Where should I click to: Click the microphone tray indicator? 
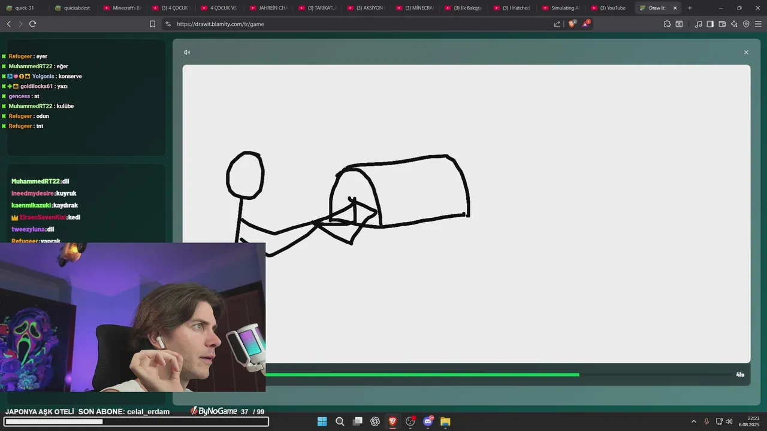[706, 421]
